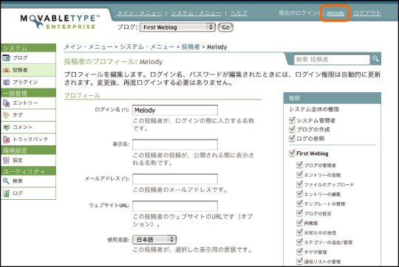Toggle the ブログの管理者 checkbox
399x267 pixels.
click(x=299, y=165)
